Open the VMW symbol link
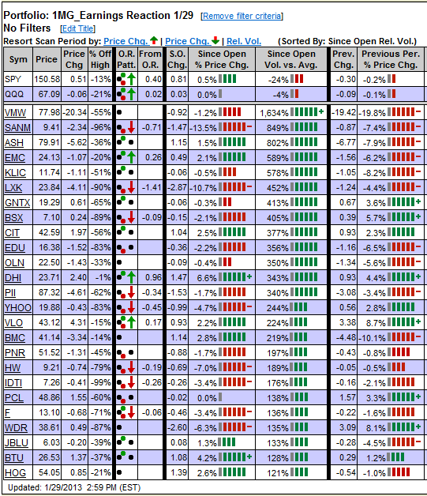 pos(16,113)
